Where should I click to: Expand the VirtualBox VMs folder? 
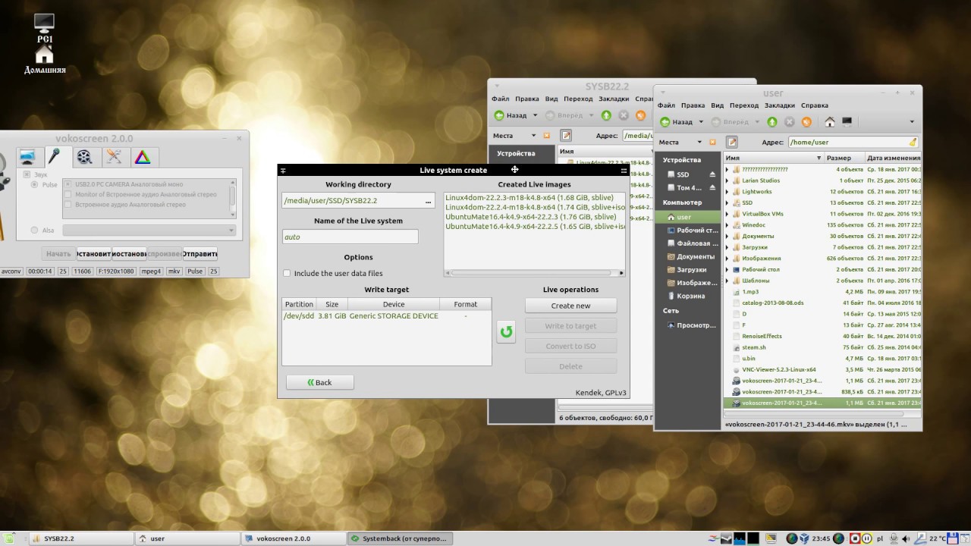pos(727,214)
